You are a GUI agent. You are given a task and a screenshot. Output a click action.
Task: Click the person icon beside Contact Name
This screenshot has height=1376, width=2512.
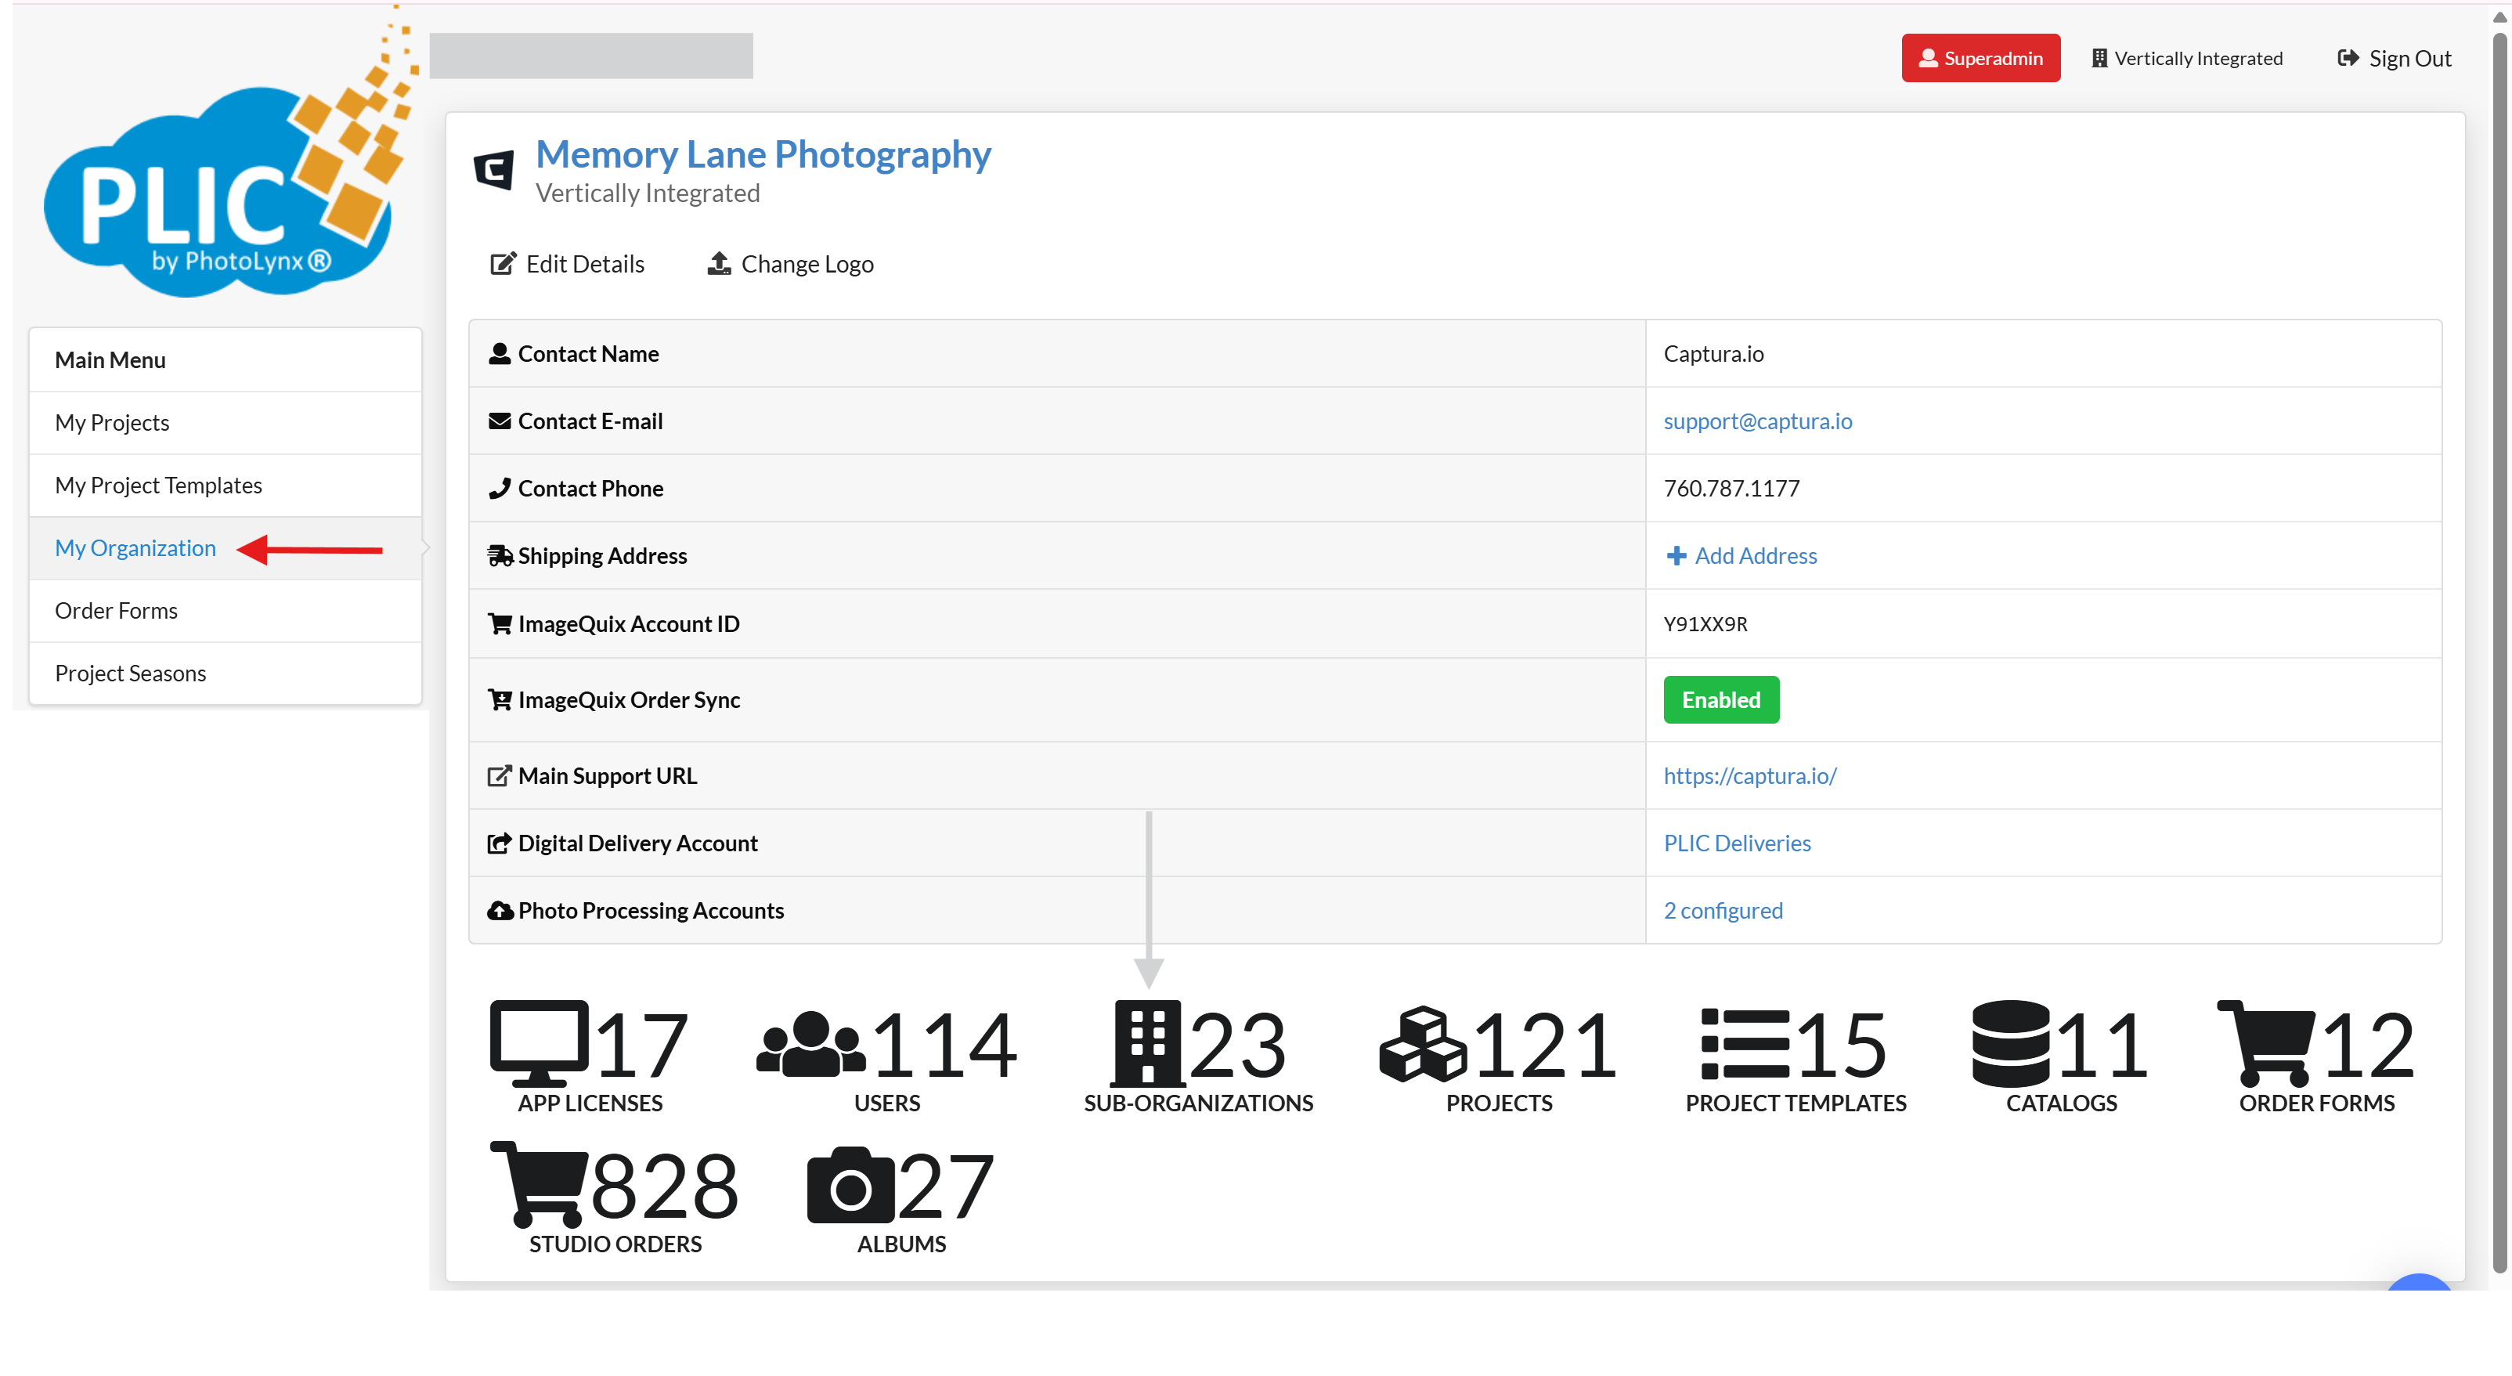tap(500, 353)
